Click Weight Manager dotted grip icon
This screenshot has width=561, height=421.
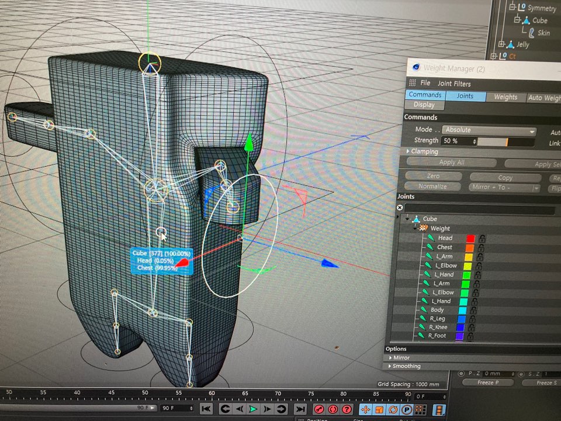(412, 82)
